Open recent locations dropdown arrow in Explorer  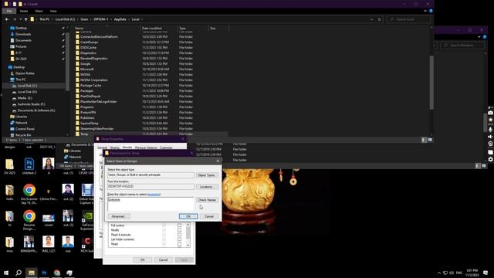21,19
